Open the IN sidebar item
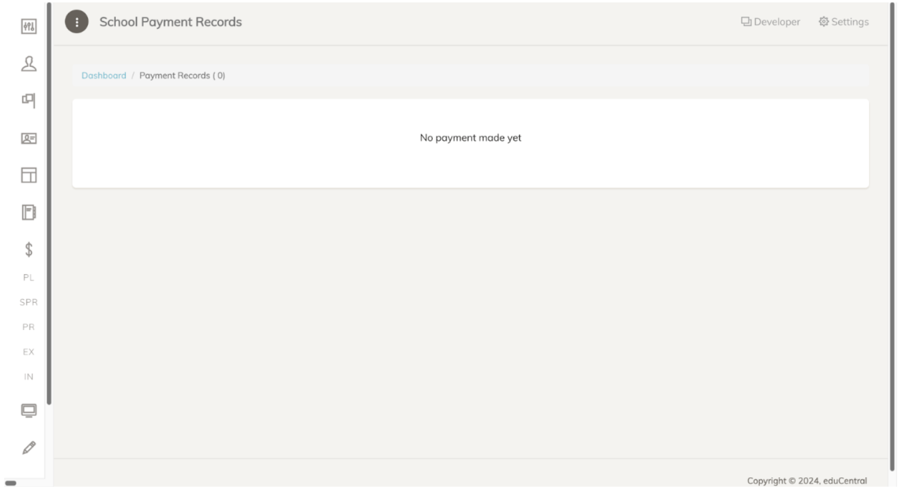 pos(28,377)
